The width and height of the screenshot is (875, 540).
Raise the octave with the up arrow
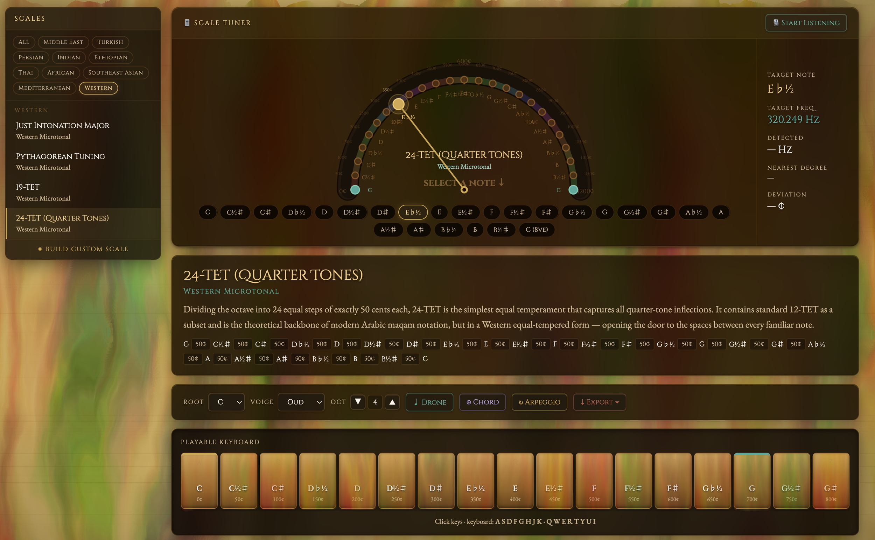click(392, 402)
